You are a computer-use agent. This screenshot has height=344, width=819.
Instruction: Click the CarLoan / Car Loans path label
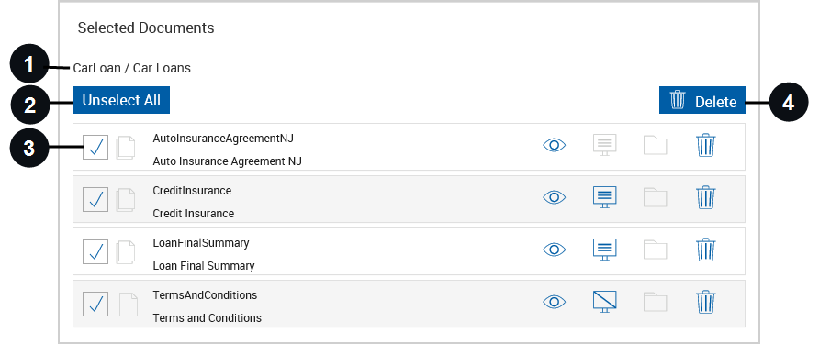coord(131,68)
